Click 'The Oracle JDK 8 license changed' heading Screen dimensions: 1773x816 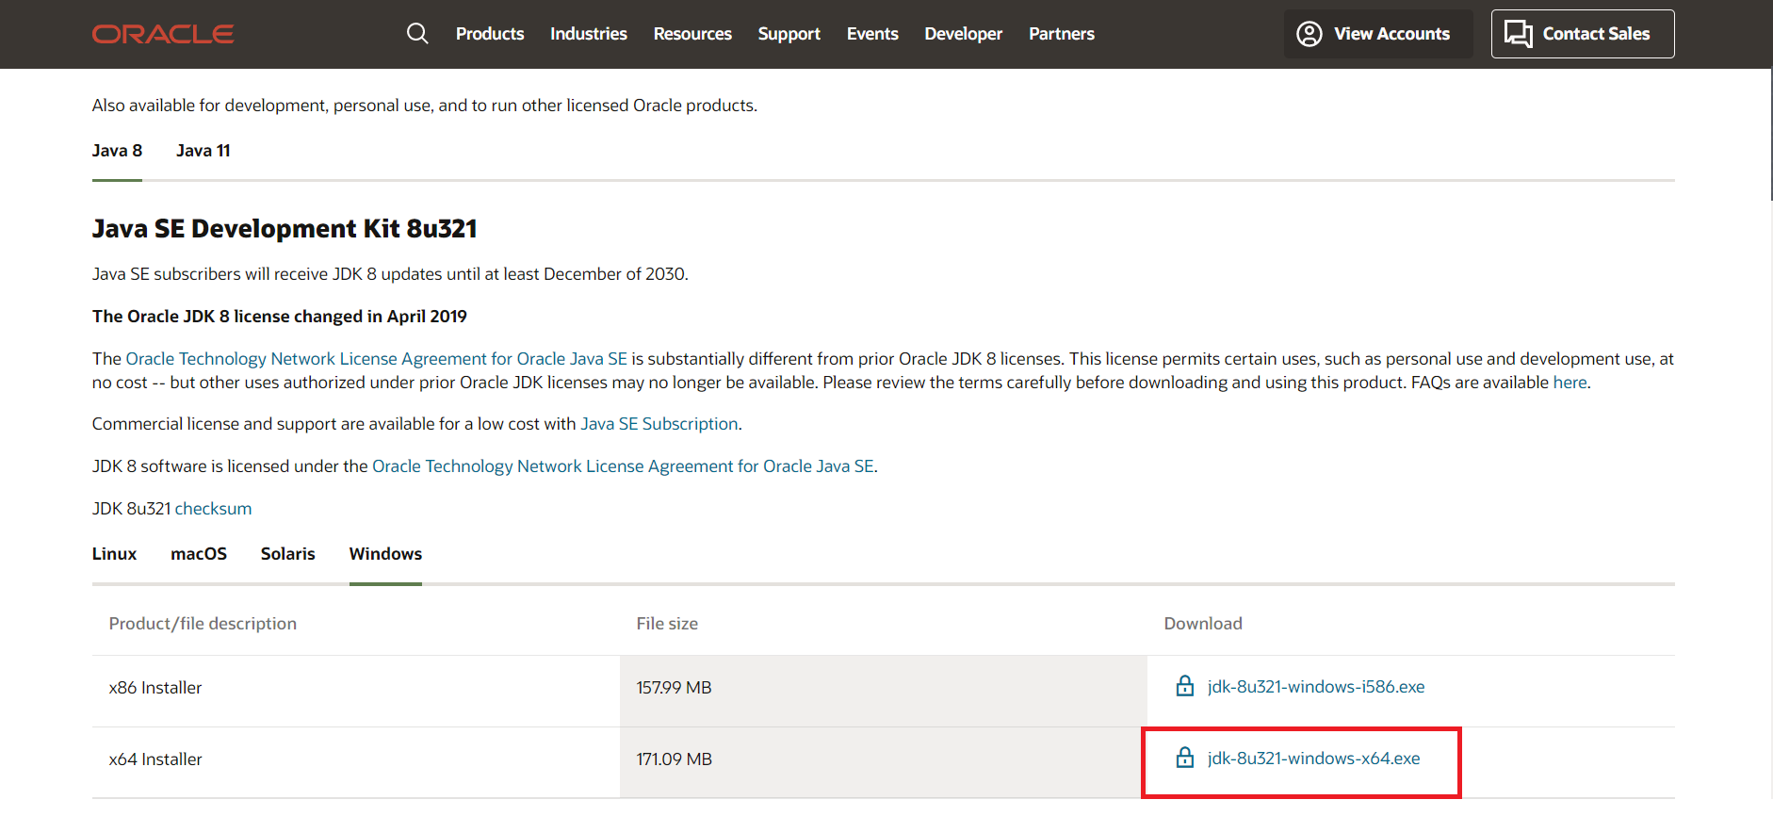280,317
